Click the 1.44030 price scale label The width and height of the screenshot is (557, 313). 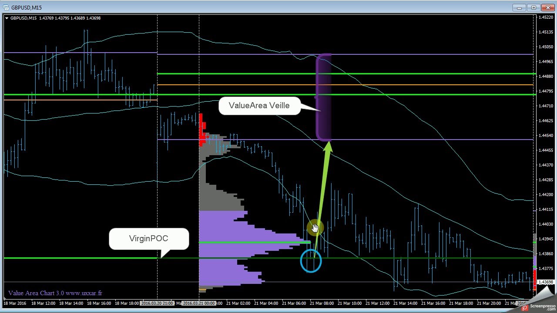(x=546, y=224)
